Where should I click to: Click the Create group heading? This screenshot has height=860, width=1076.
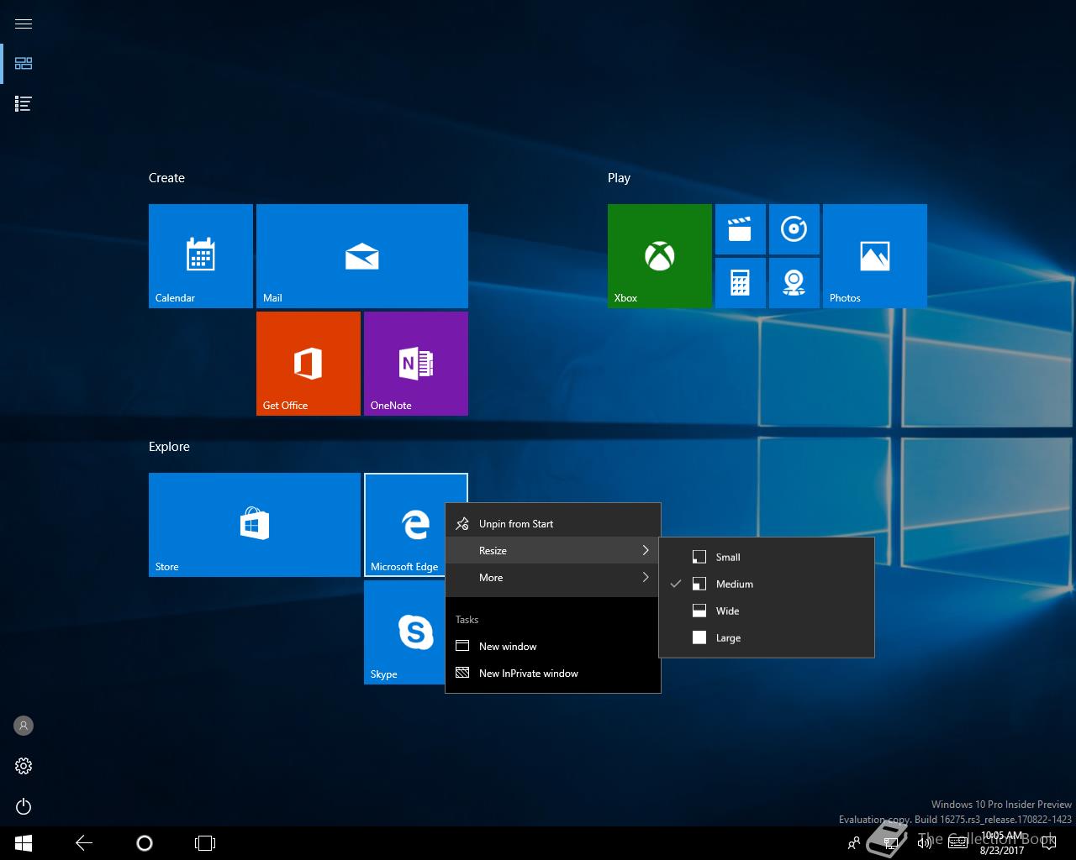pyautogui.click(x=166, y=178)
